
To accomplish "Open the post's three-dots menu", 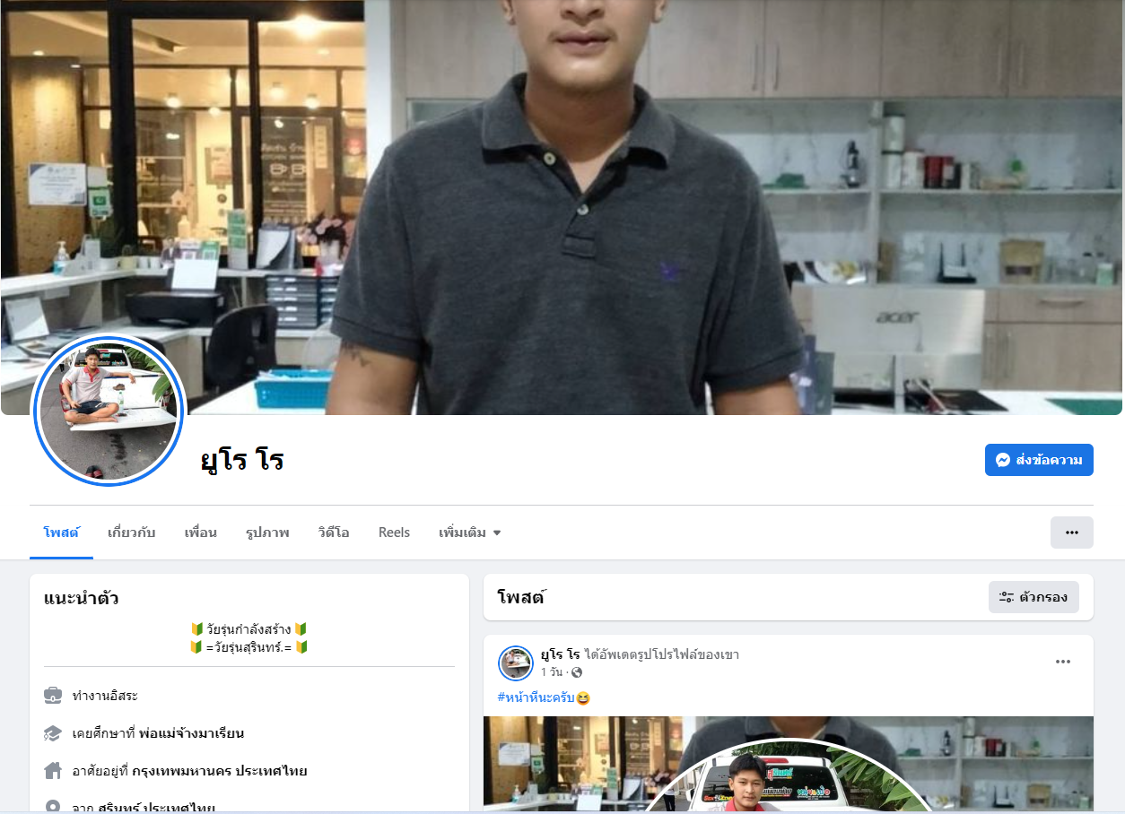I will pos(1063,662).
